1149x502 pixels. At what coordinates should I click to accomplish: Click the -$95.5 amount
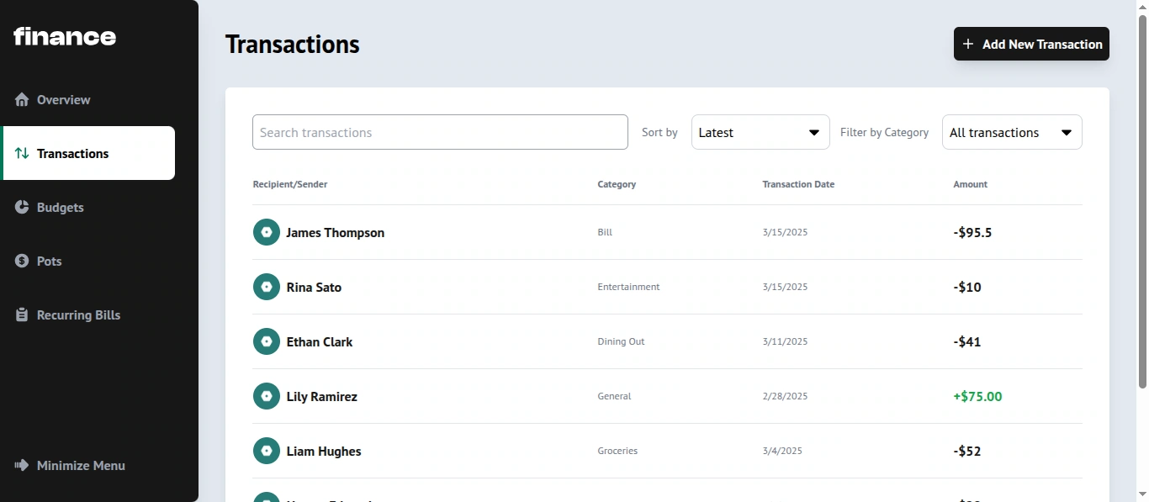pos(972,233)
